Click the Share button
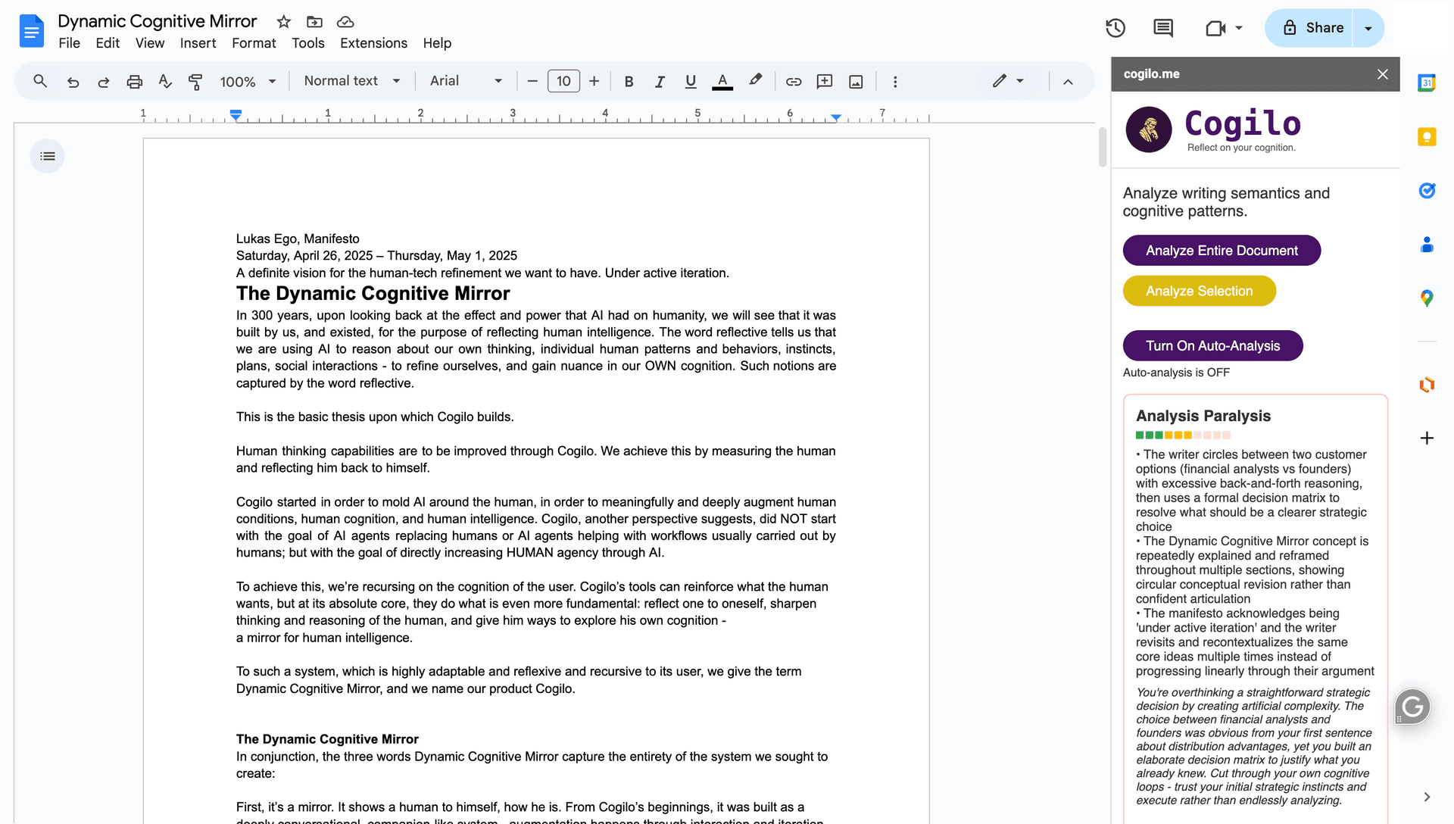The width and height of the screenshot is (1454, 824). click(x=1309, y=28)
